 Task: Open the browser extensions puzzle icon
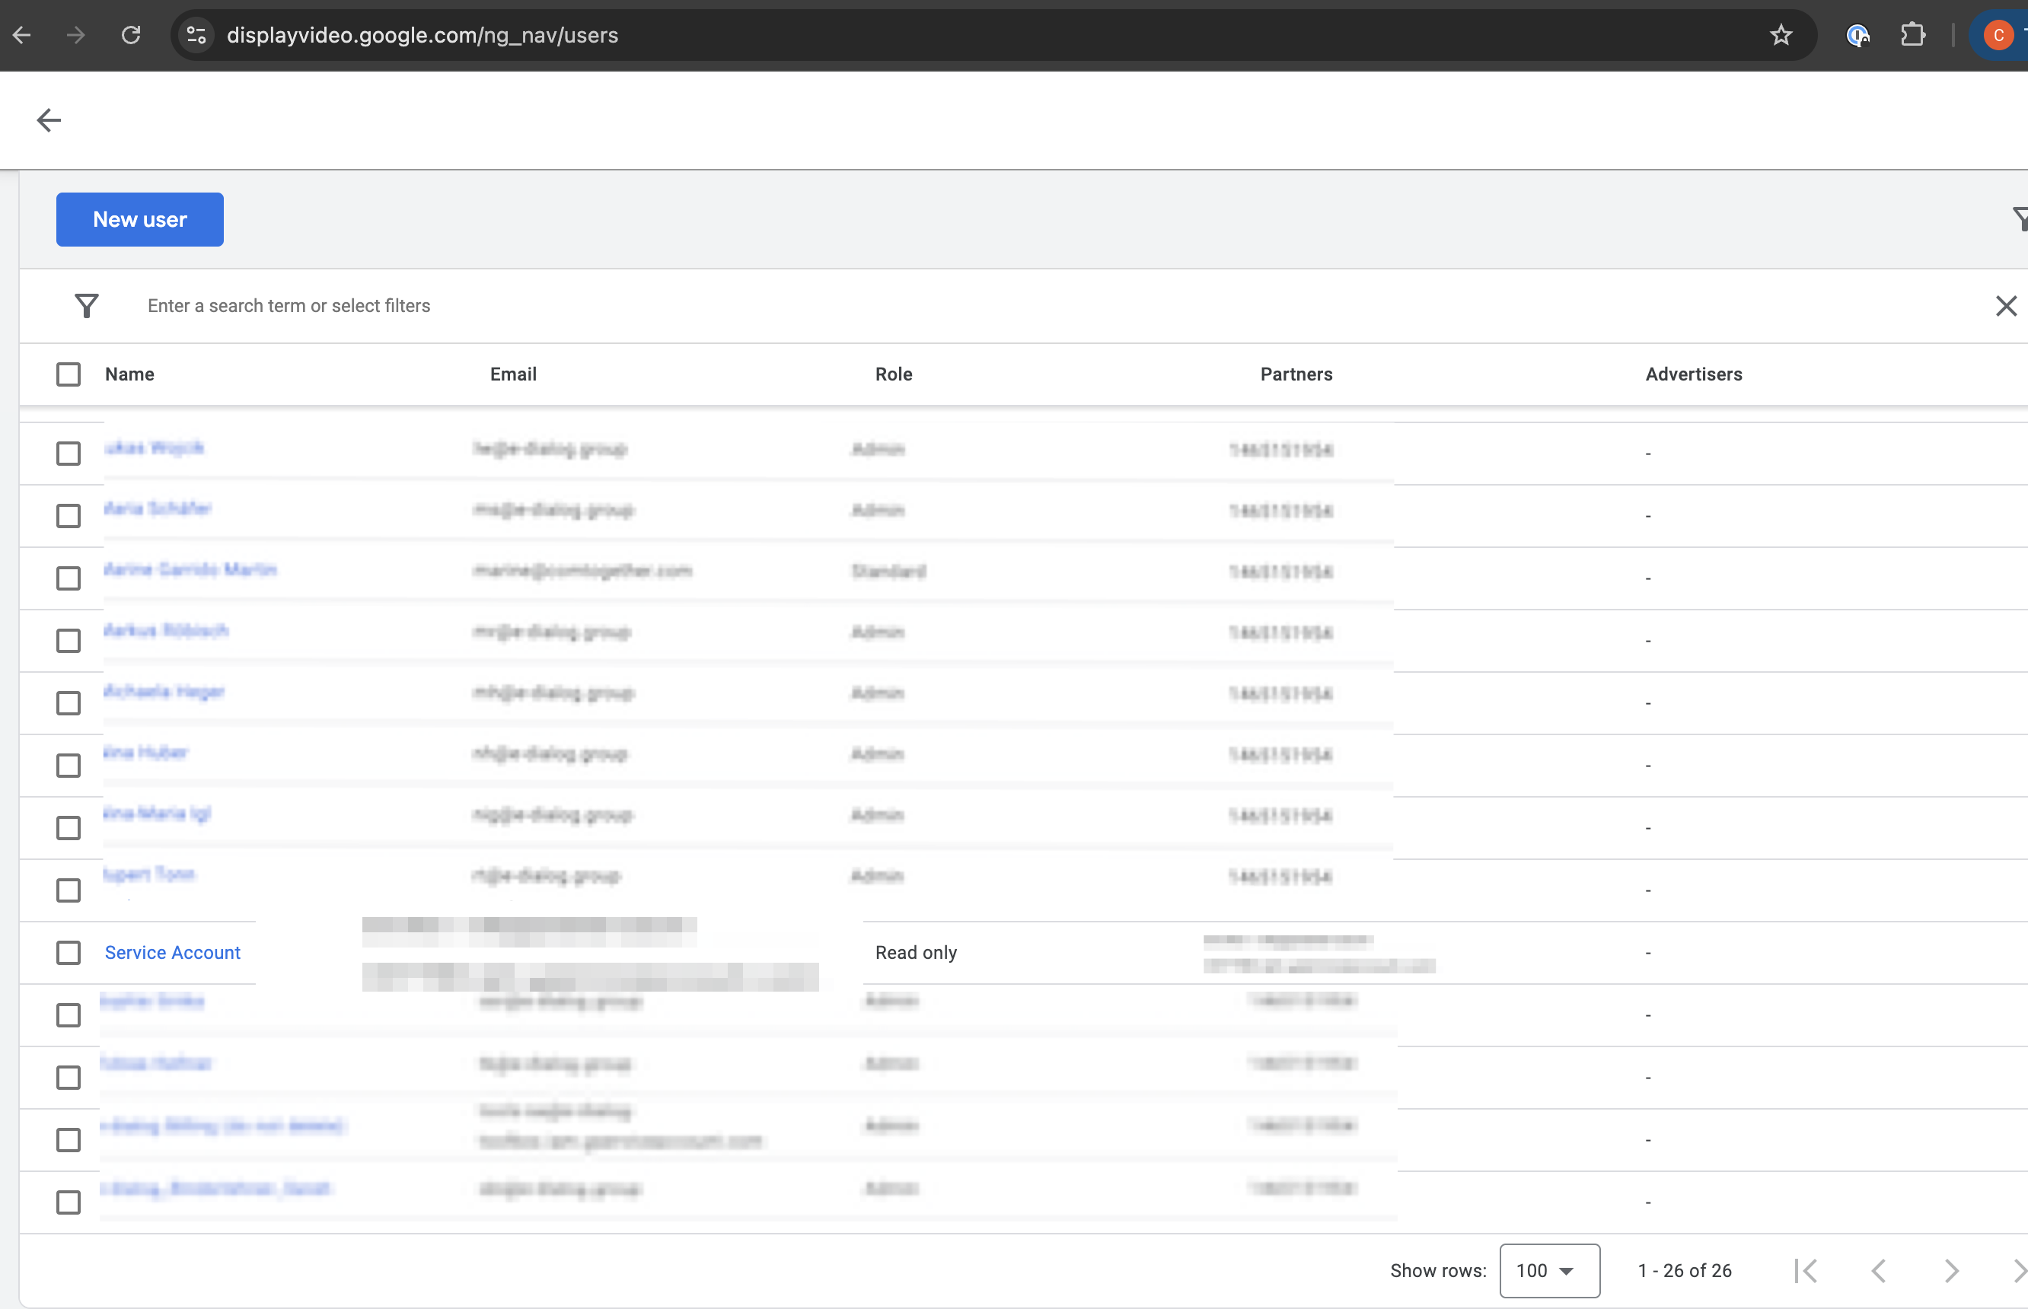click(1912, 35)
